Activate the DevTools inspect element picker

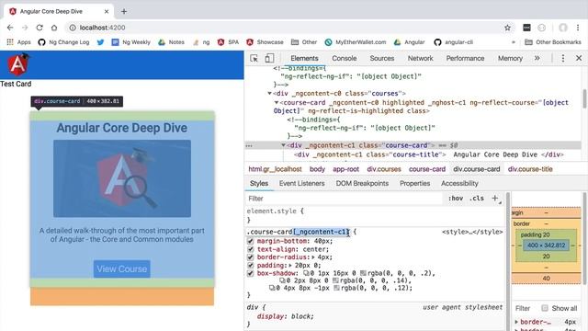coord(254,58)
